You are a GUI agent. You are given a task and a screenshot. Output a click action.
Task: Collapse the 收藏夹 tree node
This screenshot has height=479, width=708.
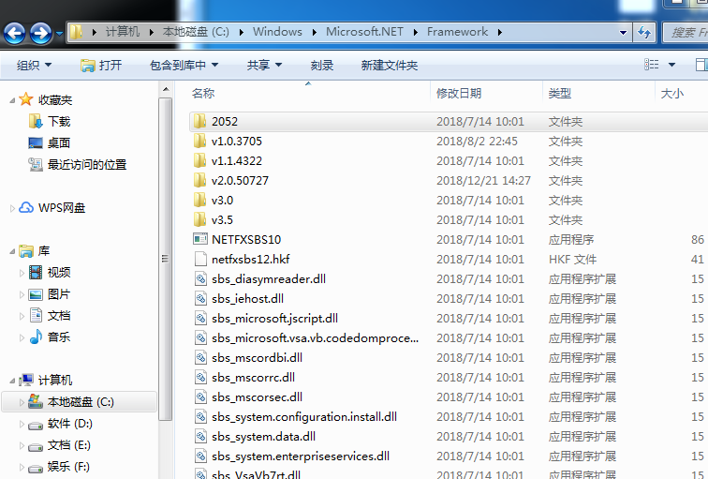point(12,100)
